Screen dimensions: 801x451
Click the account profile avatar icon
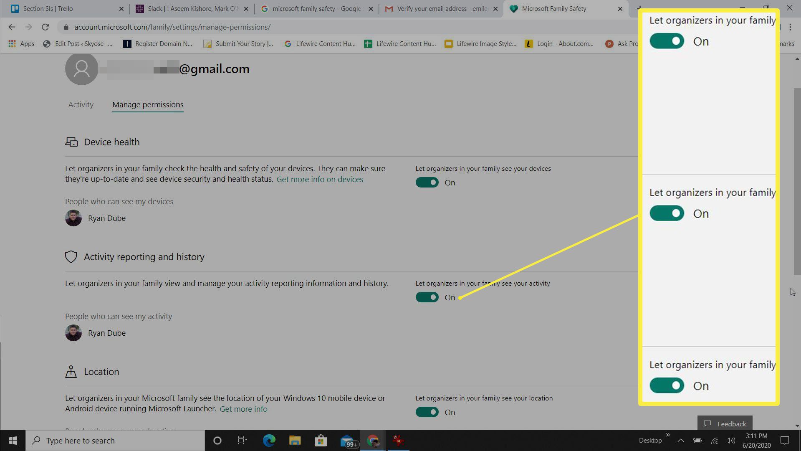tap(81, 68)
